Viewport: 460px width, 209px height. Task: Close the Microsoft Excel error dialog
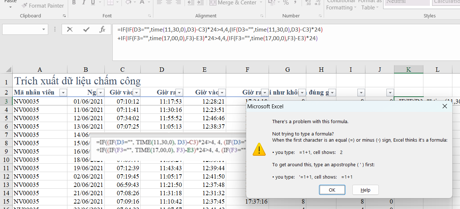(x=445, y=106)
